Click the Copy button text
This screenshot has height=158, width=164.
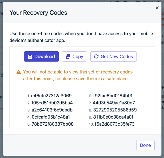(x=78, y=56)
